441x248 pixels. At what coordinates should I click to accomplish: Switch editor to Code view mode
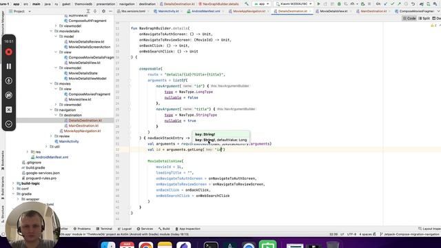(409, 19)
